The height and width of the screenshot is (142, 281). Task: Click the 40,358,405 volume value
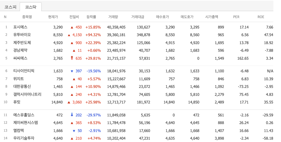coord(116,27)
